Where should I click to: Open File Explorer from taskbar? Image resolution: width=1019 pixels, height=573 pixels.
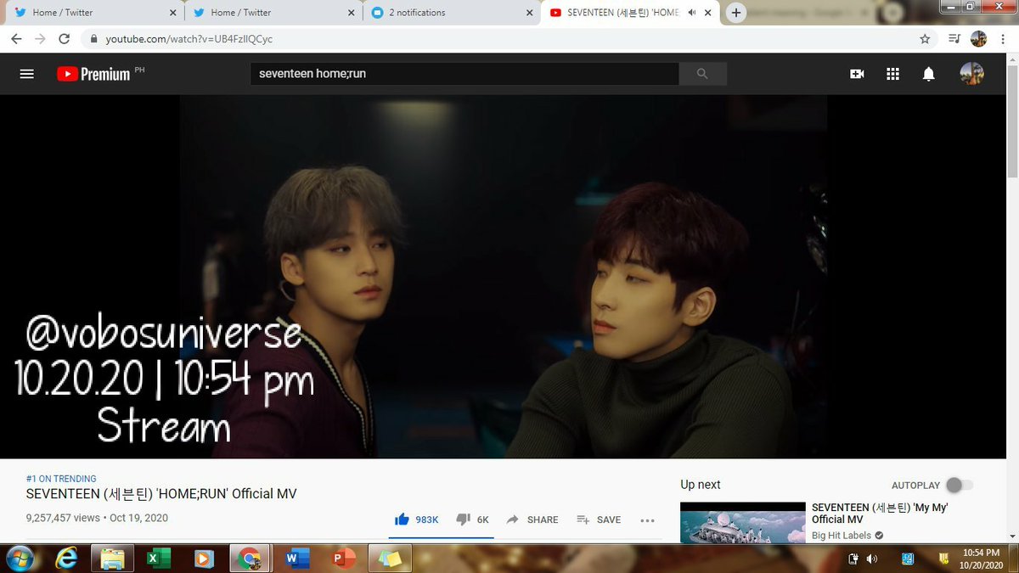111,559
